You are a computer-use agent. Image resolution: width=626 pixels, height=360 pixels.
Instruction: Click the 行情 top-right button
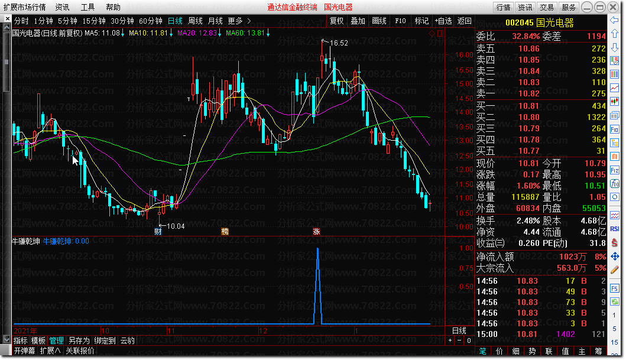504,7
